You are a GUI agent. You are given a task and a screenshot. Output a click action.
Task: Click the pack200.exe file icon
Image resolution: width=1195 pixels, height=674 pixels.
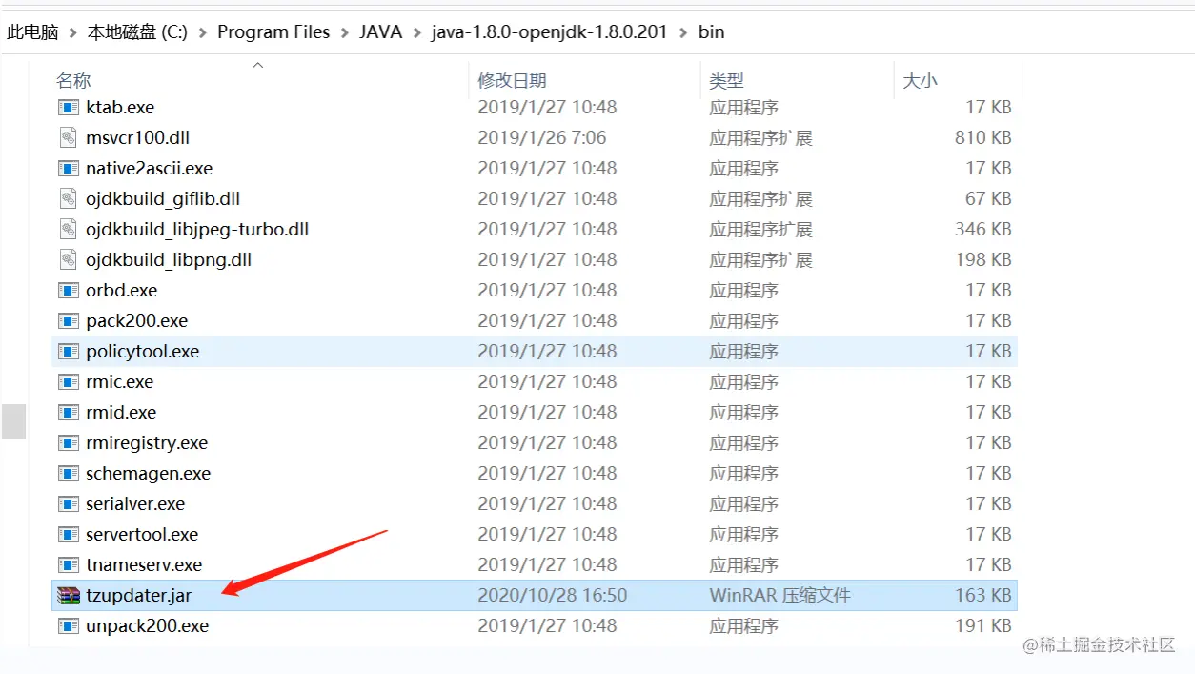(x=69, y=321)
